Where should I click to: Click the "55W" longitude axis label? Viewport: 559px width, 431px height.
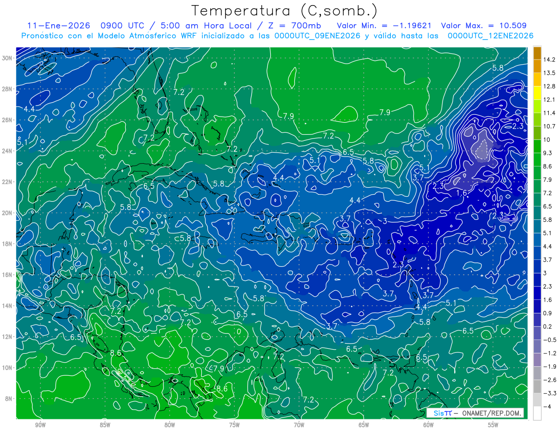pyautogui.click(x=493, y=425)
